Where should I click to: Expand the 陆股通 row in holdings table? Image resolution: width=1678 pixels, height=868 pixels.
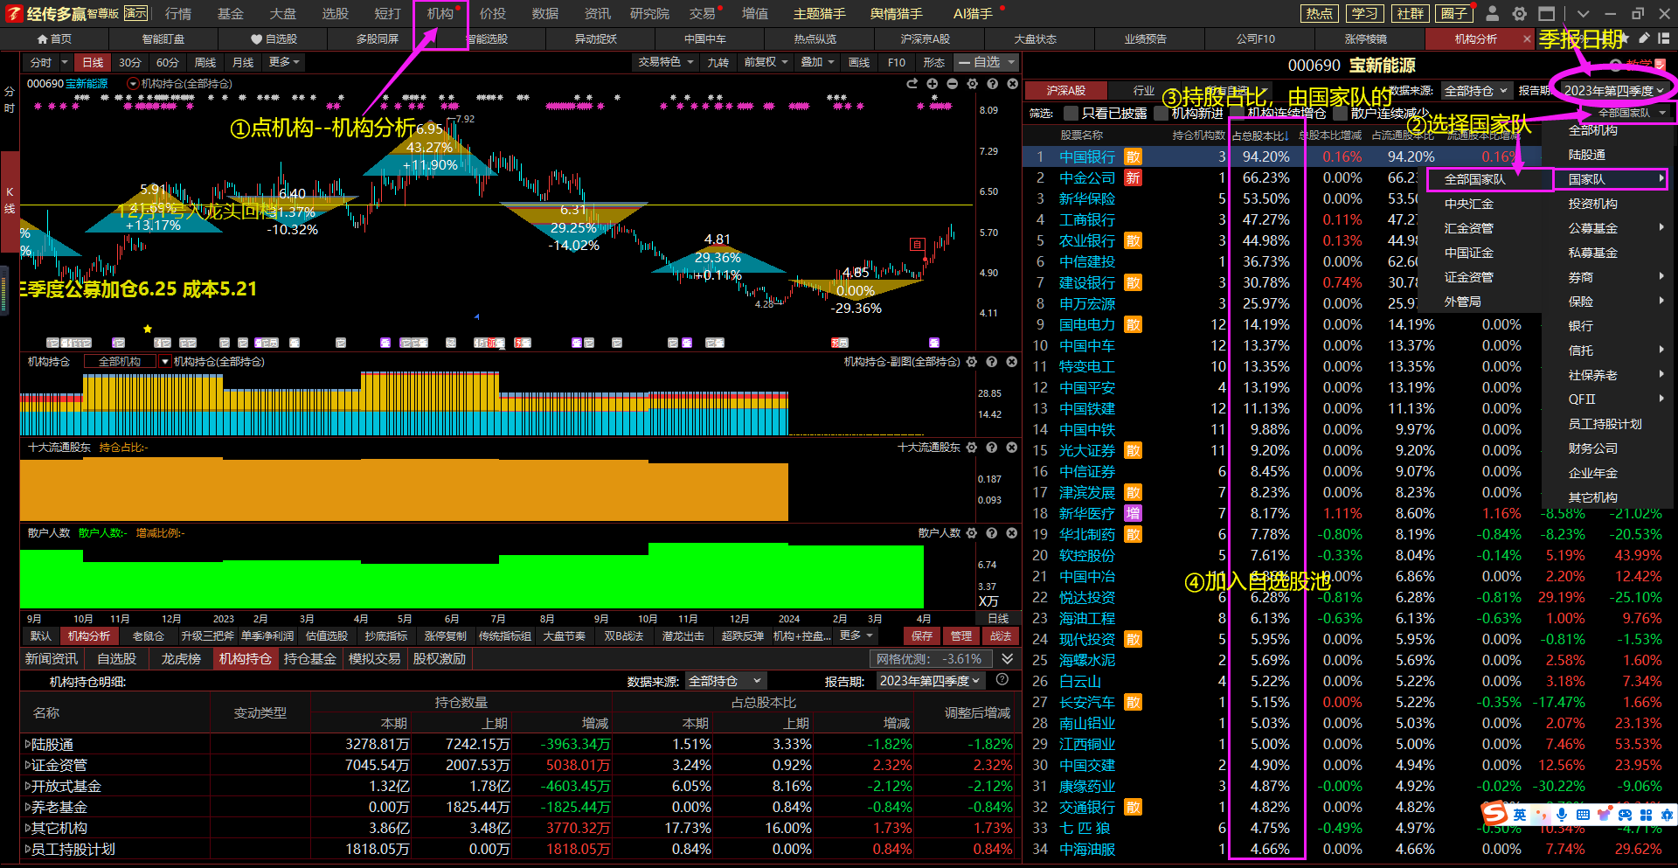point(28,745)
